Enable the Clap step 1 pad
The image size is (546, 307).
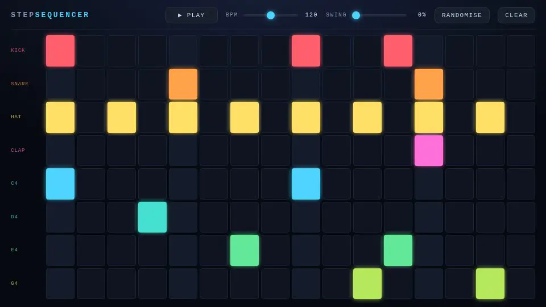pyautogui.click(x=60, y=150)
